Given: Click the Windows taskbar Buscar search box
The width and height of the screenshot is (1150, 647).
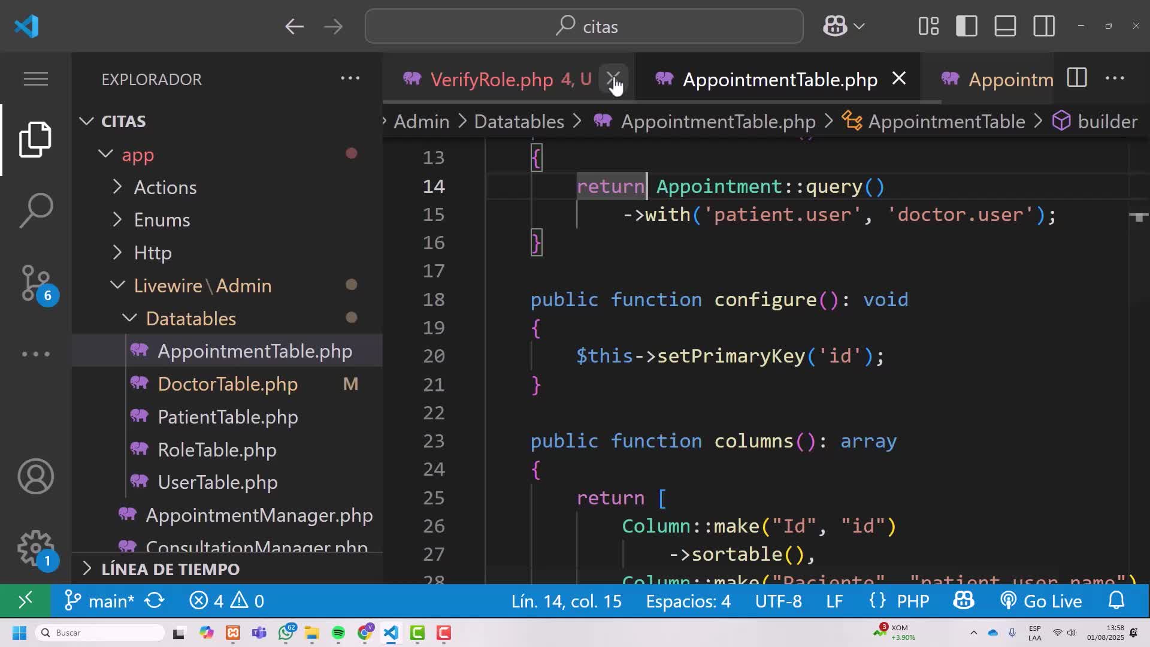Looking at the screenshot, I should (99, 633).
